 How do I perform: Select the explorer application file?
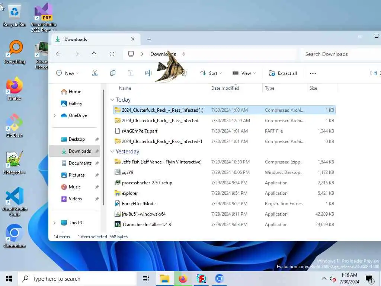tap(224, 193)
